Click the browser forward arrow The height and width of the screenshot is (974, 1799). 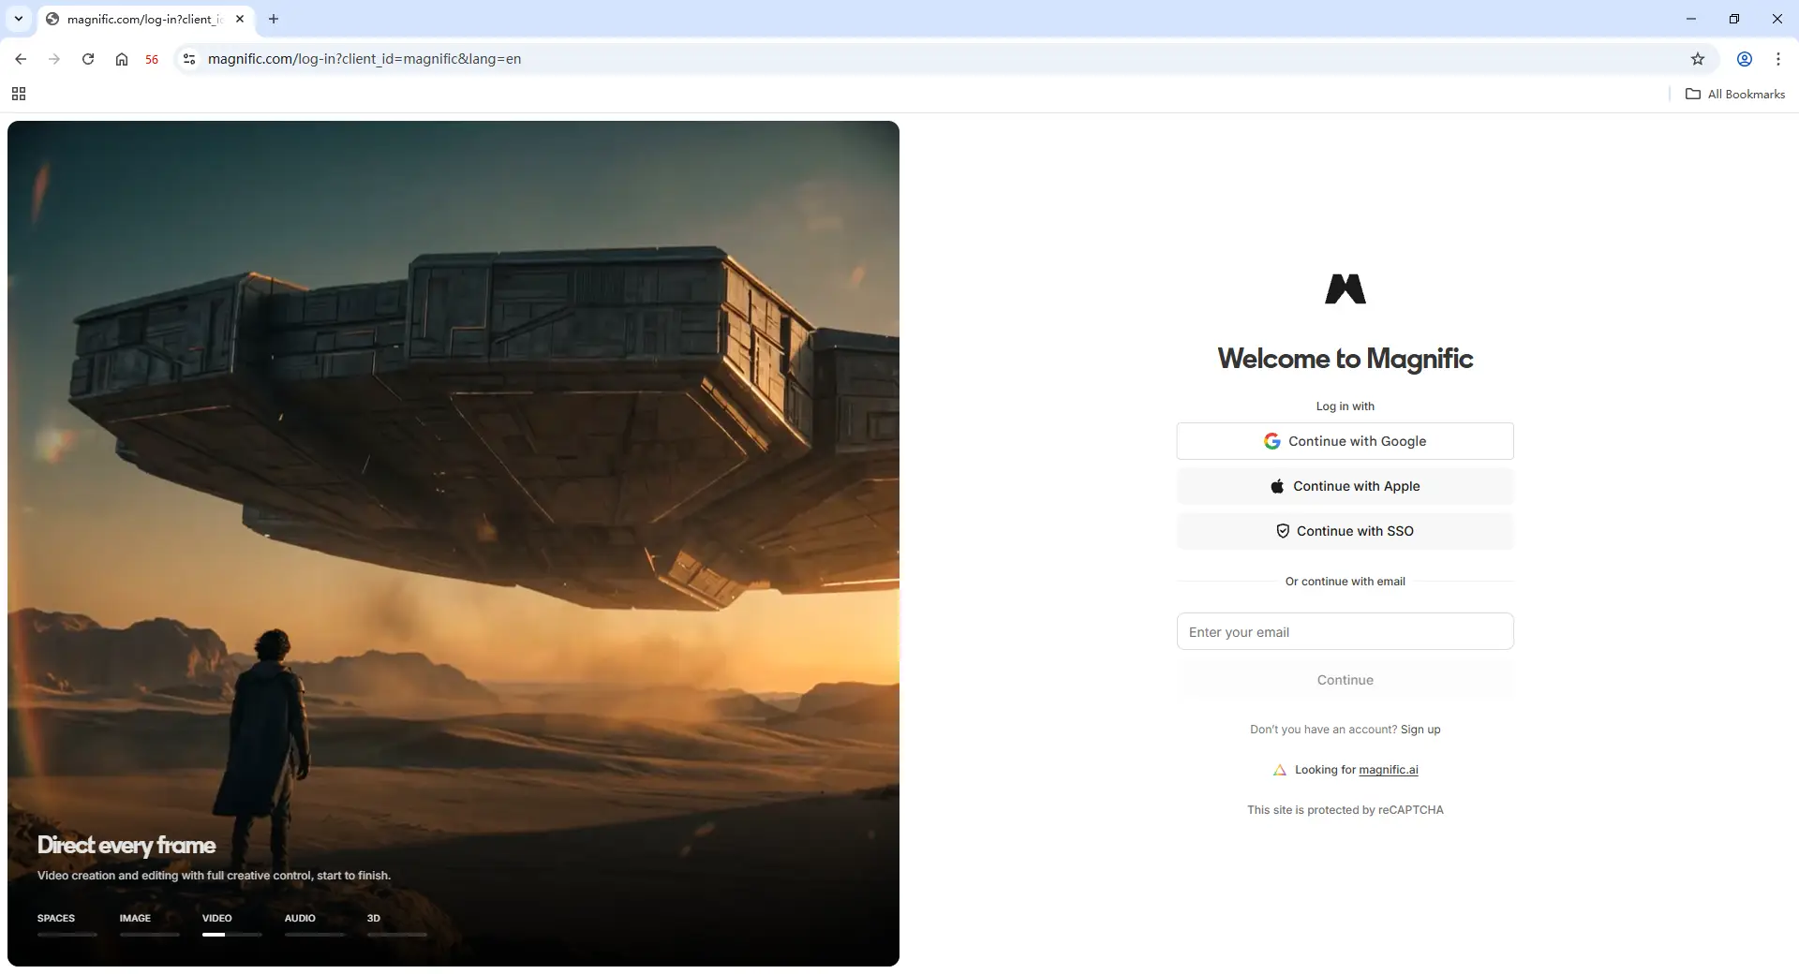click(54, 59)
